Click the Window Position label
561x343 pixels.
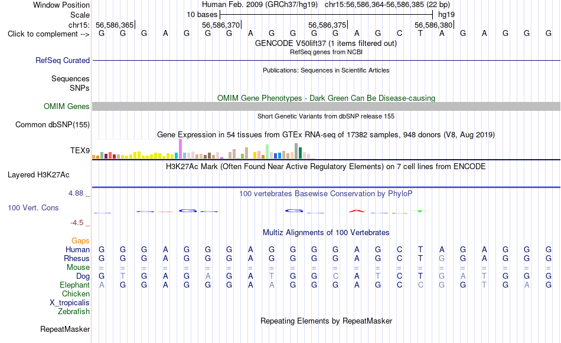61,5
